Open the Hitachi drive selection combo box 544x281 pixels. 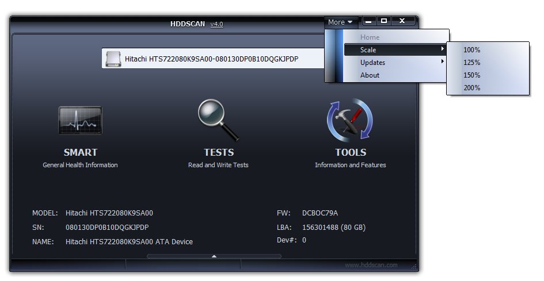point(214,59)
